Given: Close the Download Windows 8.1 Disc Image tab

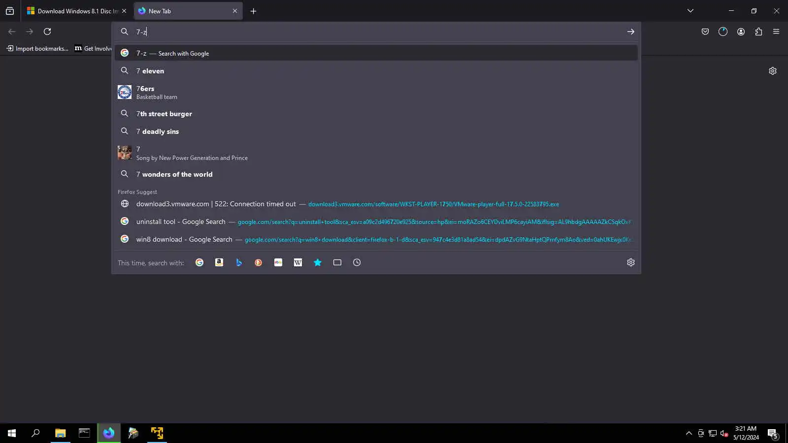Looking at the screenshot, I should (x=124, y=11).
